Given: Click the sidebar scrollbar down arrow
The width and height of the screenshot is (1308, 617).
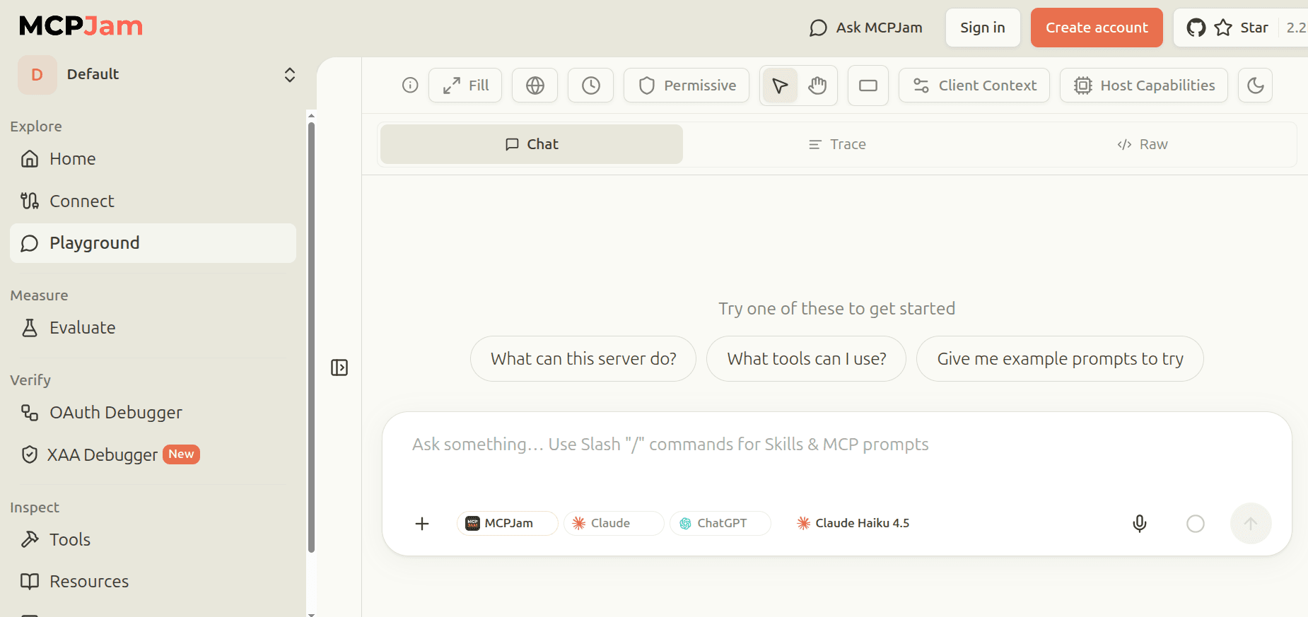Looking at the screenshot, I should tap(311, 614).
